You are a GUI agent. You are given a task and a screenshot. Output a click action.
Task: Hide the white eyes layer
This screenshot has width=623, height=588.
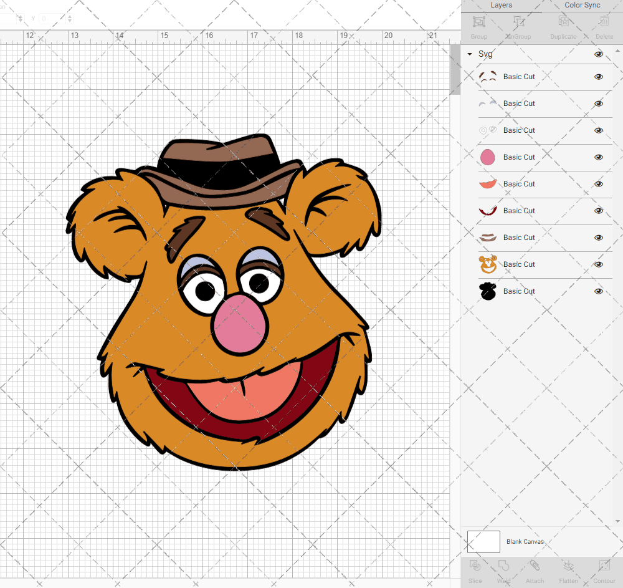click(x=598, y=130)
